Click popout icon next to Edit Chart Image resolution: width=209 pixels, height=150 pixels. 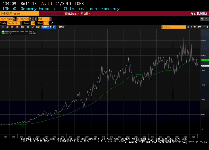click(204, 27)
